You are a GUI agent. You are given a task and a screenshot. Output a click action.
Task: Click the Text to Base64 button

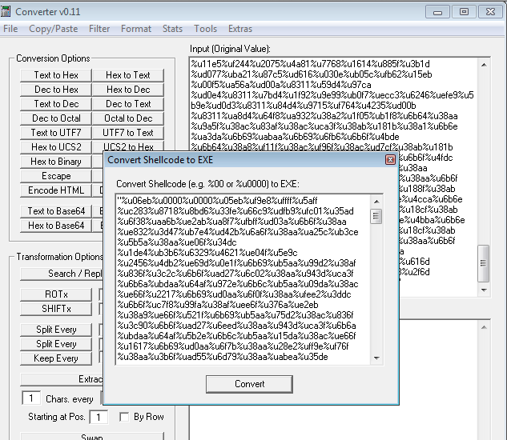pyautogui.click(x=56, y=211)
